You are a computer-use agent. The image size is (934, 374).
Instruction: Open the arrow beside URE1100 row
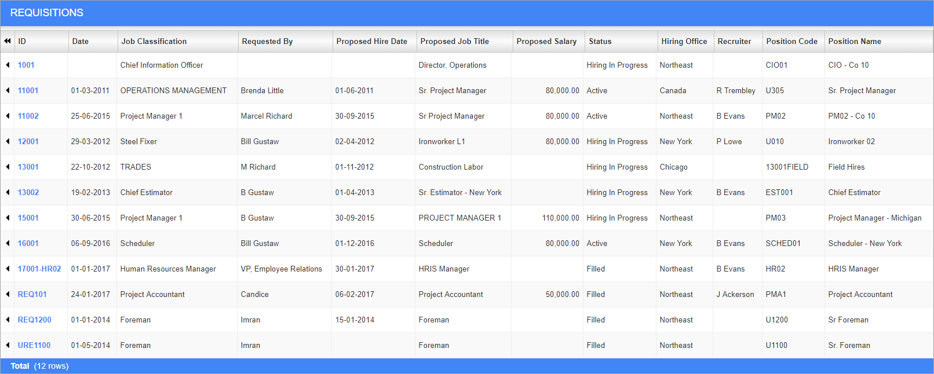[x=8, y=345]
